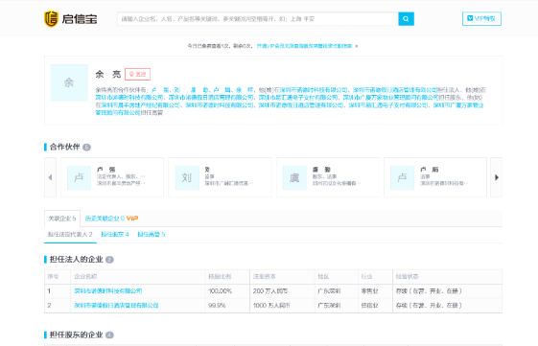Switch to 历史关联企业 VIP tab

111,219
